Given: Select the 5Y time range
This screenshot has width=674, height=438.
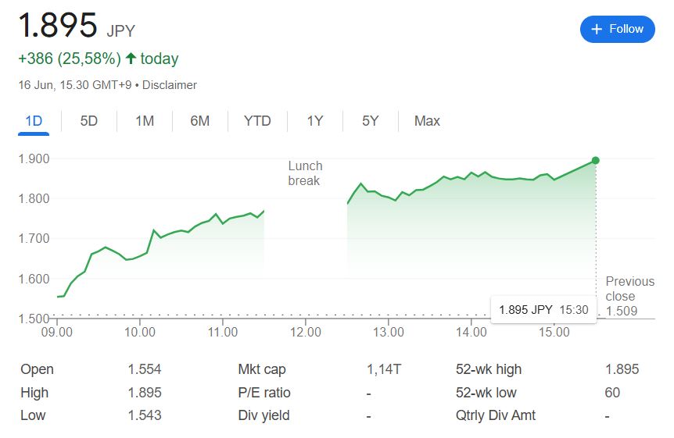Looking at the screenshot, I should (x=370, y=121).
